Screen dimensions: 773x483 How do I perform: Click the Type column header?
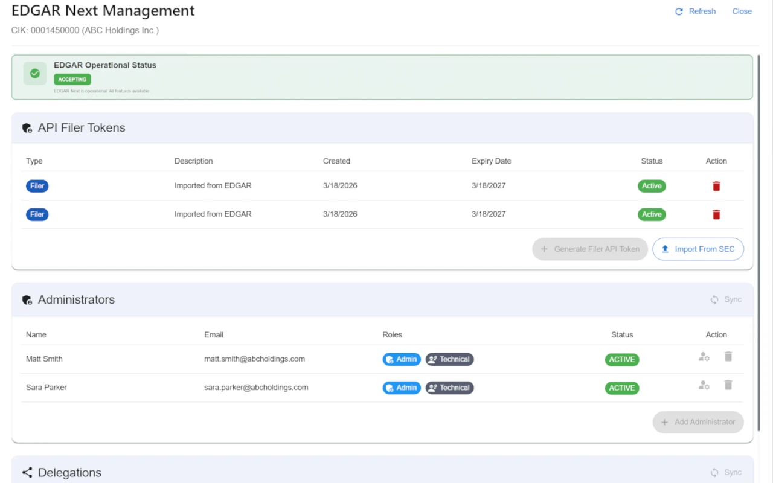pyautogui.click(x=34, y=161)
